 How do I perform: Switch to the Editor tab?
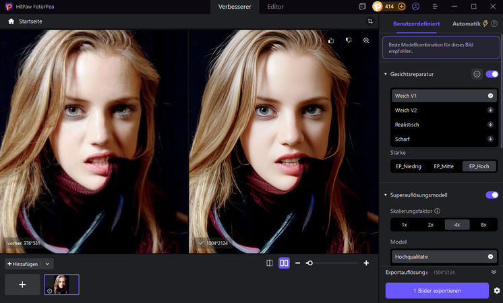click(275, 7)
